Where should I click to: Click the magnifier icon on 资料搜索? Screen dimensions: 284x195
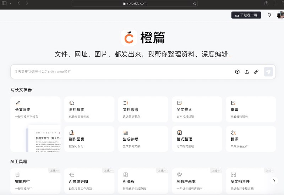click(72, 103)
